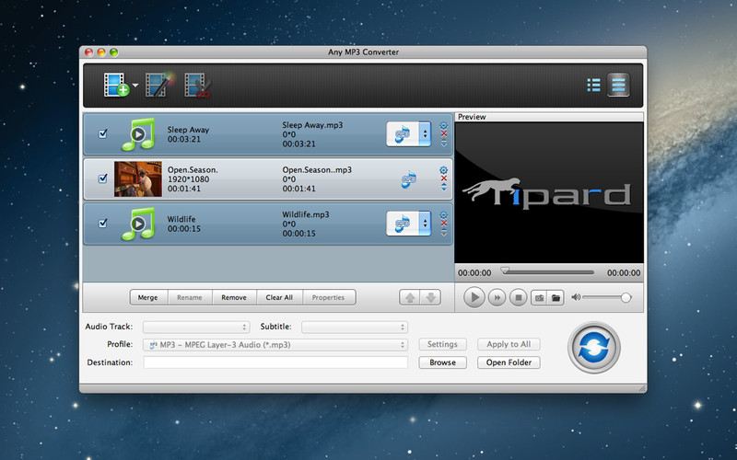Move selected file down with arrow button

[430, 297]
